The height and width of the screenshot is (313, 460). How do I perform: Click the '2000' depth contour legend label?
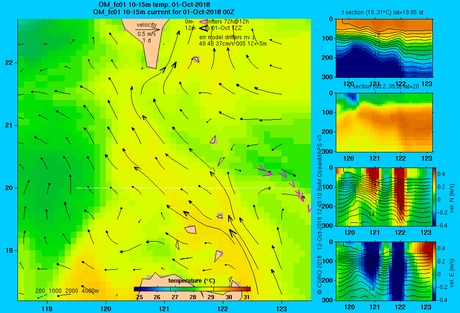pos(72,291)
